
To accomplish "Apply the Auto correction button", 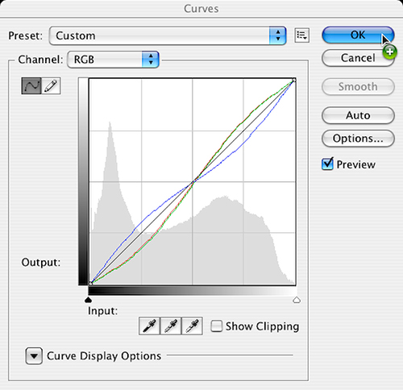I will pos(358,115).
